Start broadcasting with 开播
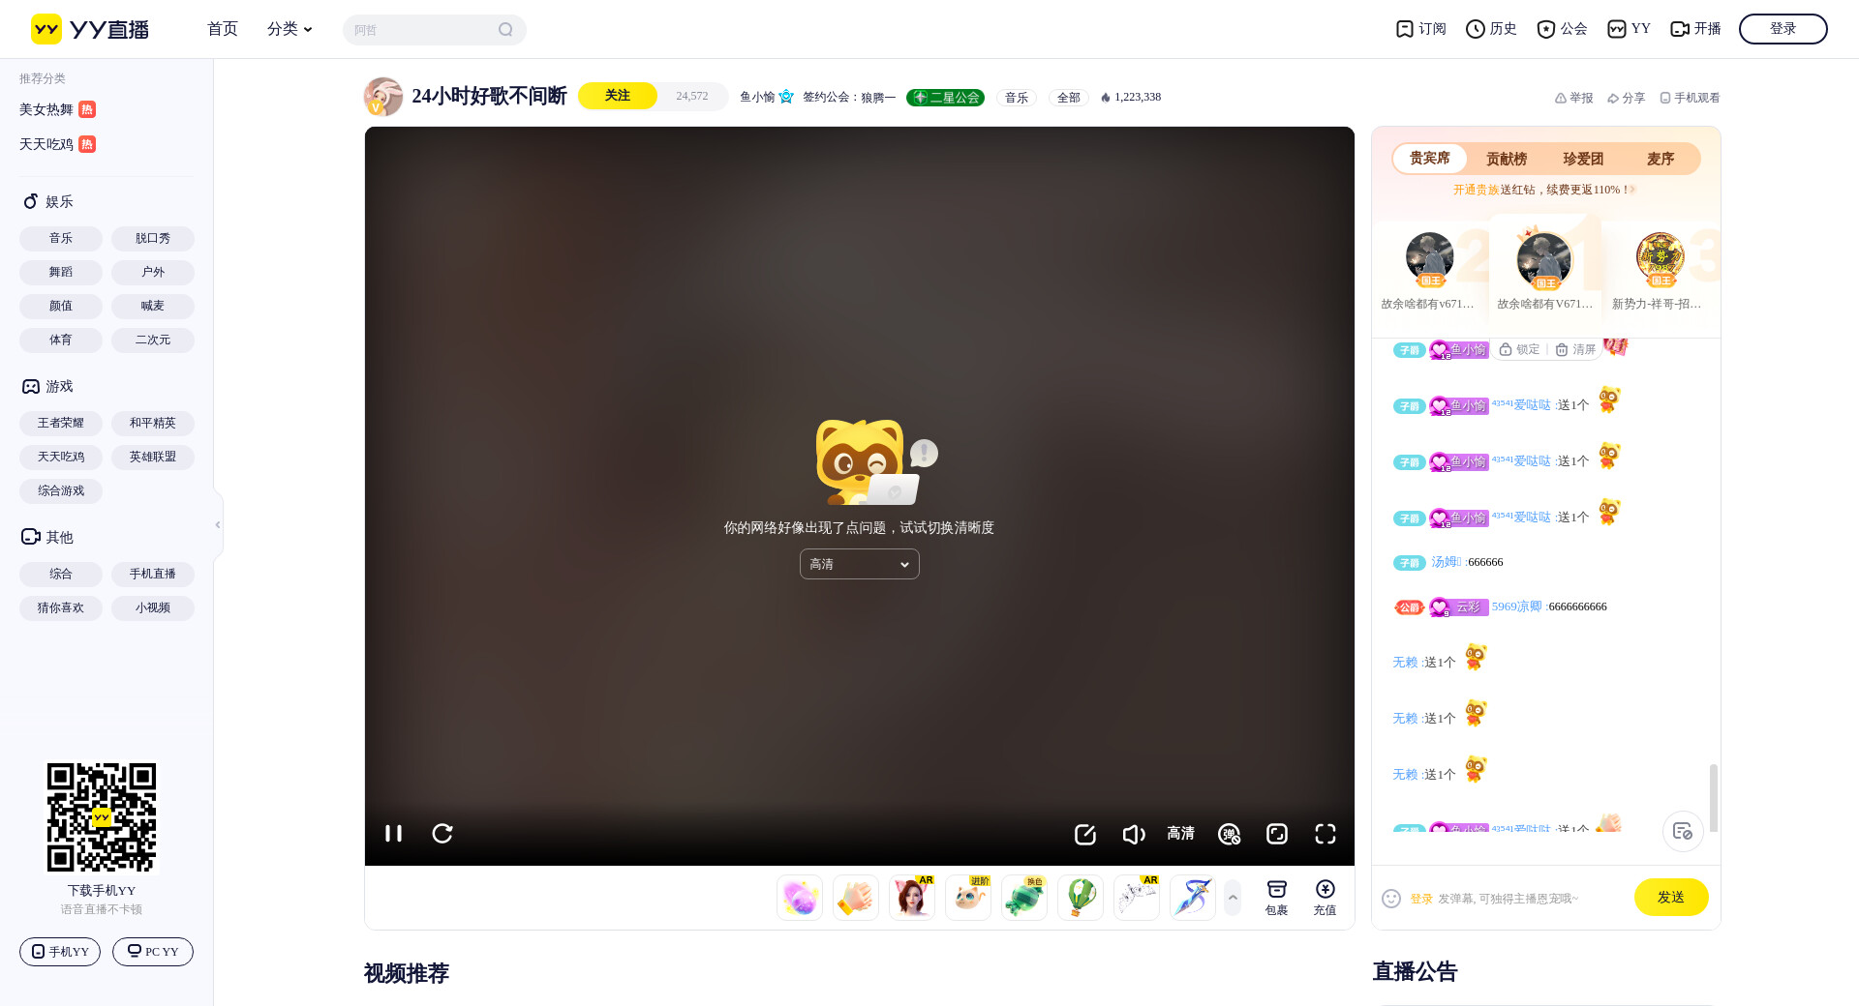 click(x=1695, y=29)
